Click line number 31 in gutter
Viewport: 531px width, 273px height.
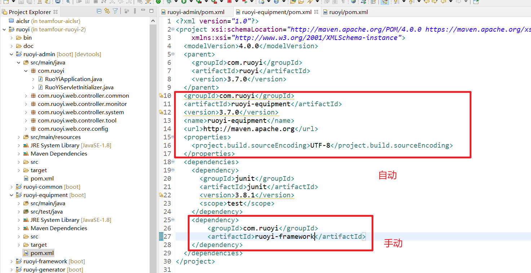[x=167, y=270]
